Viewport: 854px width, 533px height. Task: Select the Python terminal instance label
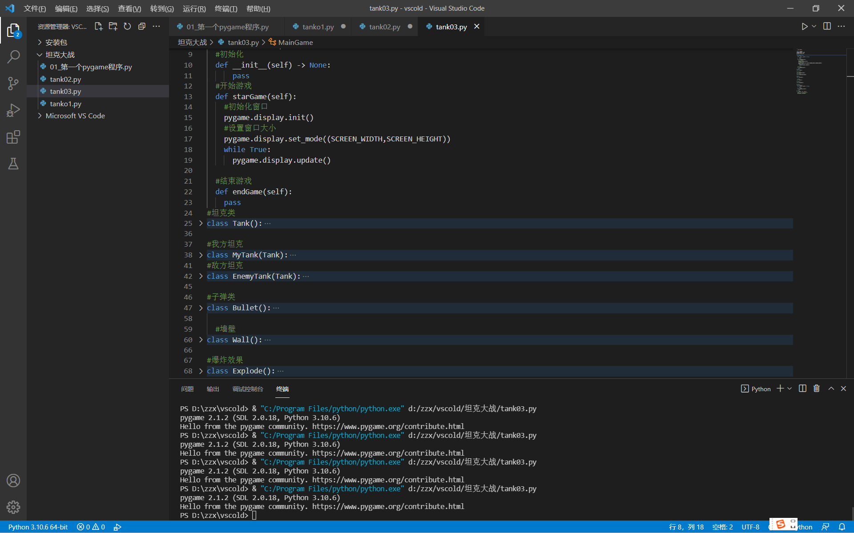pyautogui.click(x=756, y=389)
